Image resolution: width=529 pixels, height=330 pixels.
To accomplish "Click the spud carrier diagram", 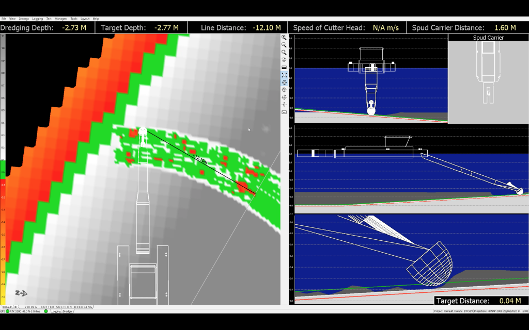I will point(488,73).
